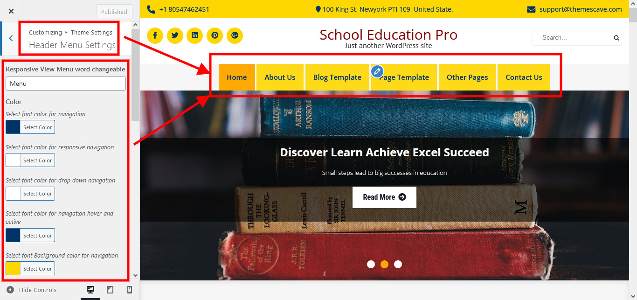Open the About Us menu item

280,77
